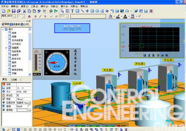Toggle Italic text formatting
Viewport: 186px width, 131px height.
pos(40,16)
